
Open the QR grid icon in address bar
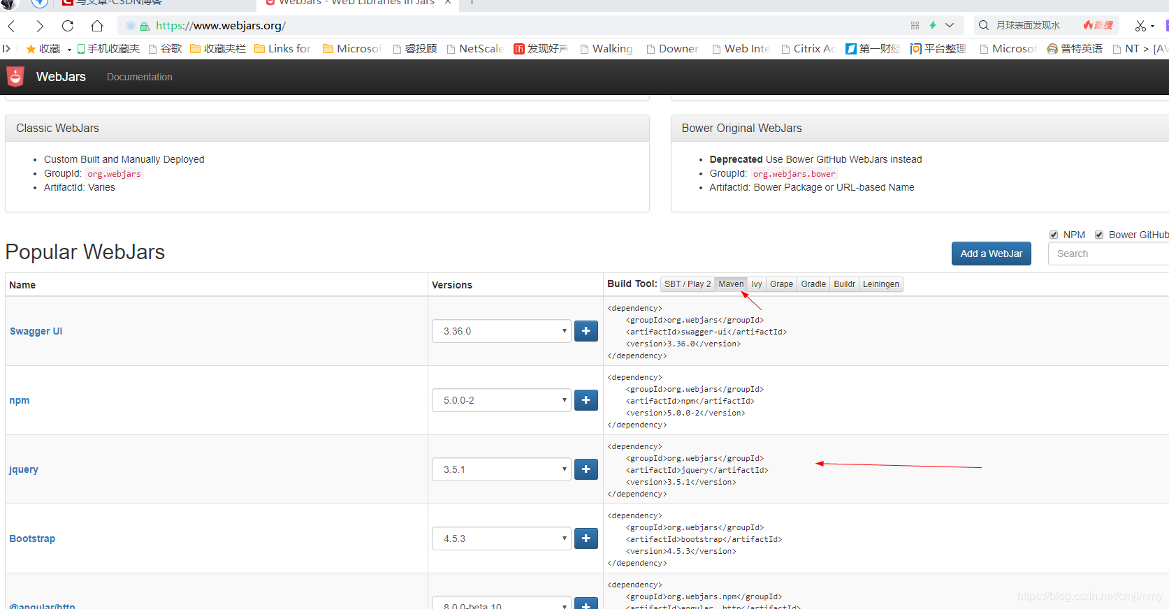[915, 25]
